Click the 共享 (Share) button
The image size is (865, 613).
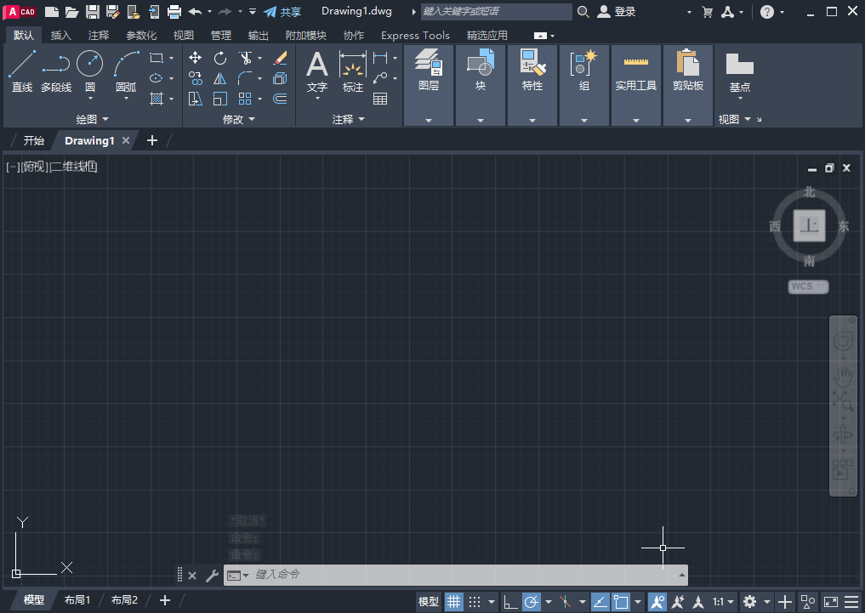click(x=282, y=12)
